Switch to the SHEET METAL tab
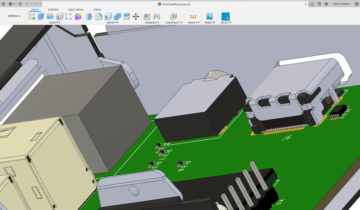 pos(76,9)
